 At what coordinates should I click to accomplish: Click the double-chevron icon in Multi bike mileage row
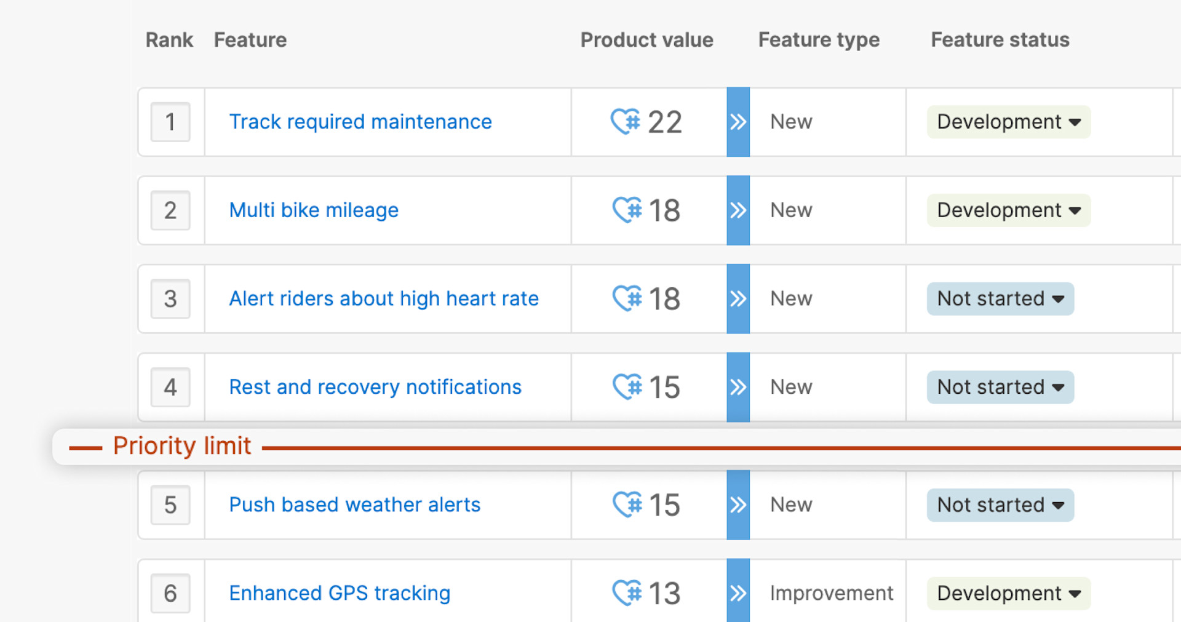738,210
